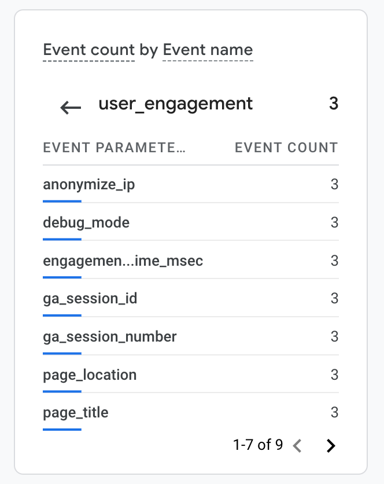
Task: Click the user_engagement total count 3
Action: [x=333, y=104]
